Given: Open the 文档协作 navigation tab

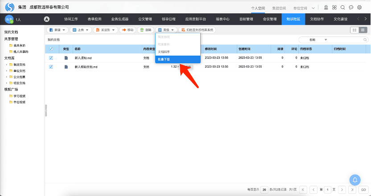Looking at the screenshot, I should point(317,19).
